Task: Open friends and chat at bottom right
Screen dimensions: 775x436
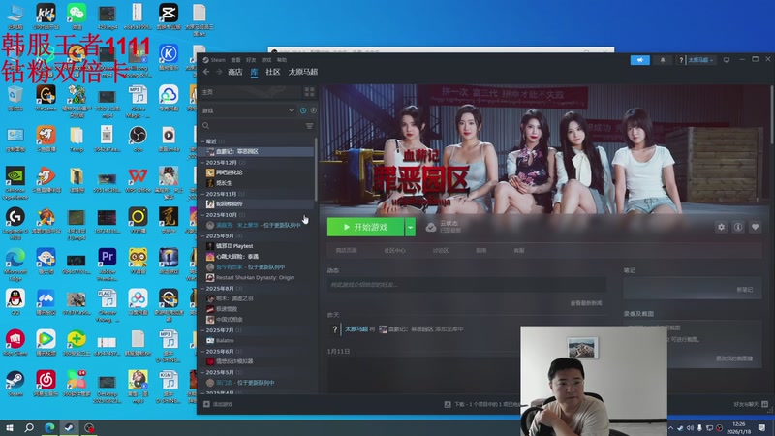Action: (x=750, y=404)
